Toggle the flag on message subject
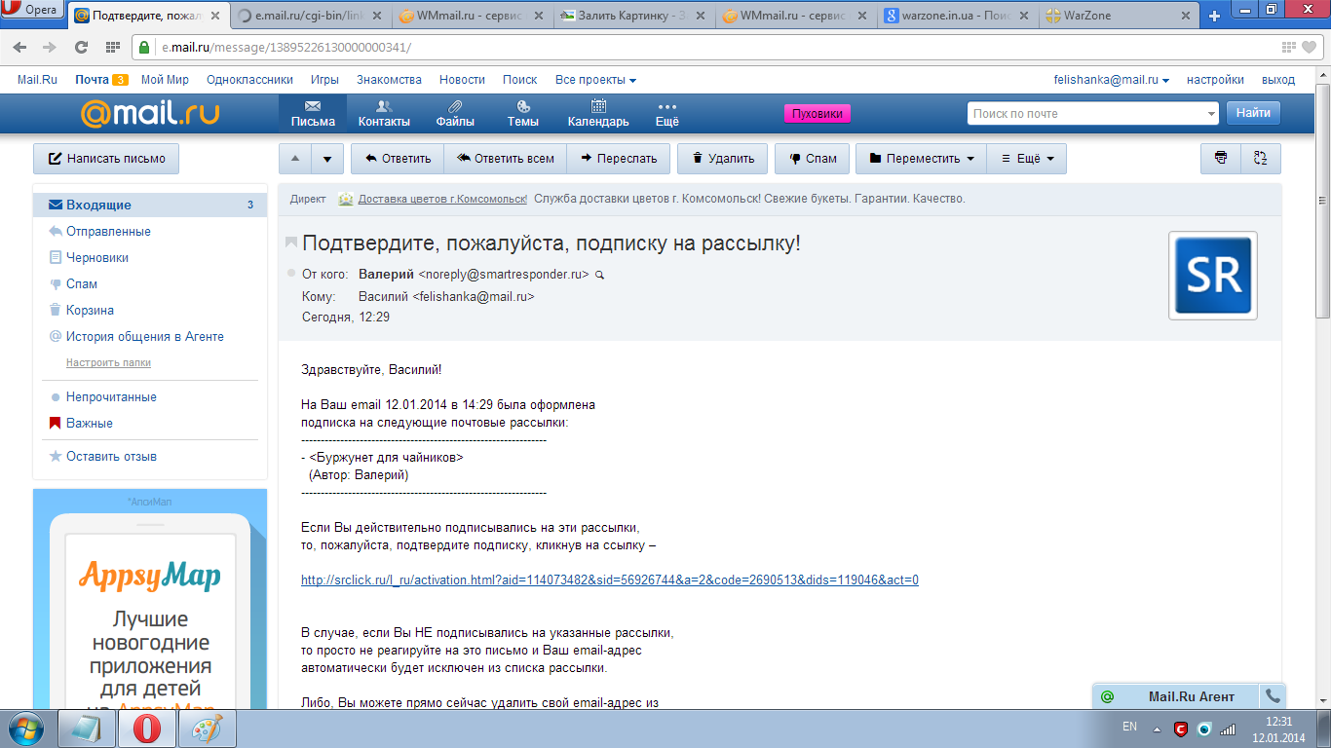 291,243
